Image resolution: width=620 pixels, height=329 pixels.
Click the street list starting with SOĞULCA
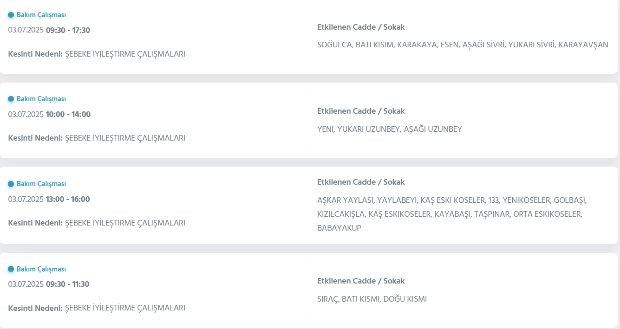point(462,45)
